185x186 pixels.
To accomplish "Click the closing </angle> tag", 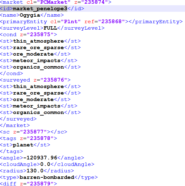I will 71,158.
